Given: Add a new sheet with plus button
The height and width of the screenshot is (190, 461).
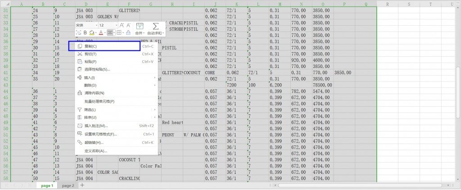Looking at the screenshot, I should tap(82, 185).
